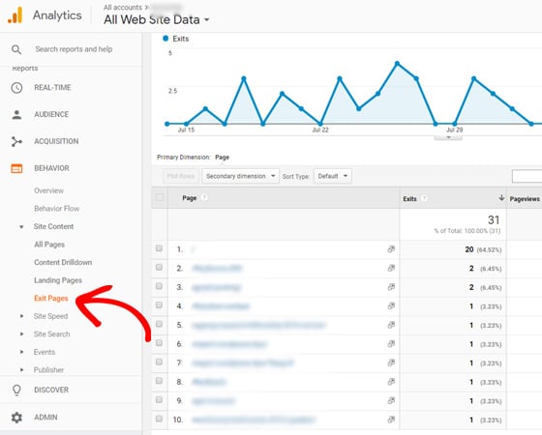Image resolution: width=542 pixels, height=435 pixels.
Task: Click help icon next to Page header
Action: coord(204,197)
